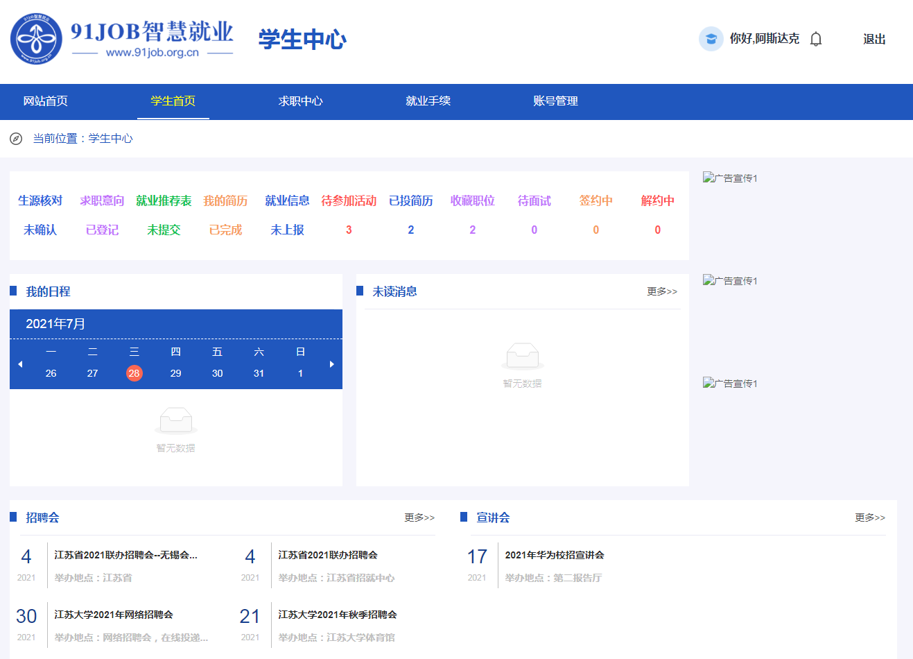
Task: Open 更多>> for 招聘会
Action: tap(419, 517)
